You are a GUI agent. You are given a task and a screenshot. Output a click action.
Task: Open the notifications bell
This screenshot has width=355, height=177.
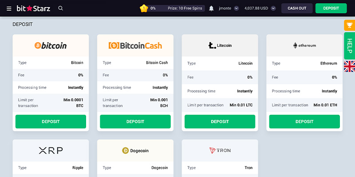click(211, 8)
